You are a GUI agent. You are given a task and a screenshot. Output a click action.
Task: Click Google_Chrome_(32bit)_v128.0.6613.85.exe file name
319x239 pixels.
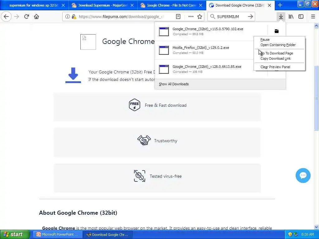[207, 67]
